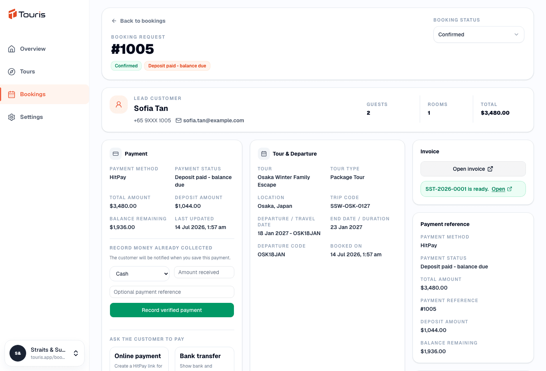Click the Open link for SST-2026-0001

[x=498, y=189]
